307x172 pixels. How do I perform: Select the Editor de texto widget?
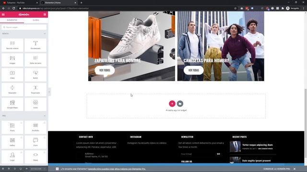pyautogui.click(x=35, y=60)
